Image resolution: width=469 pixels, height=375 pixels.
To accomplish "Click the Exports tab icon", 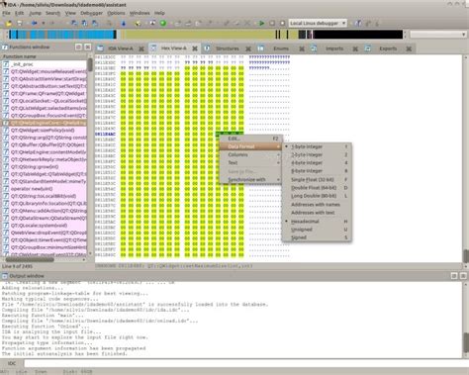I will pos(367,48).
